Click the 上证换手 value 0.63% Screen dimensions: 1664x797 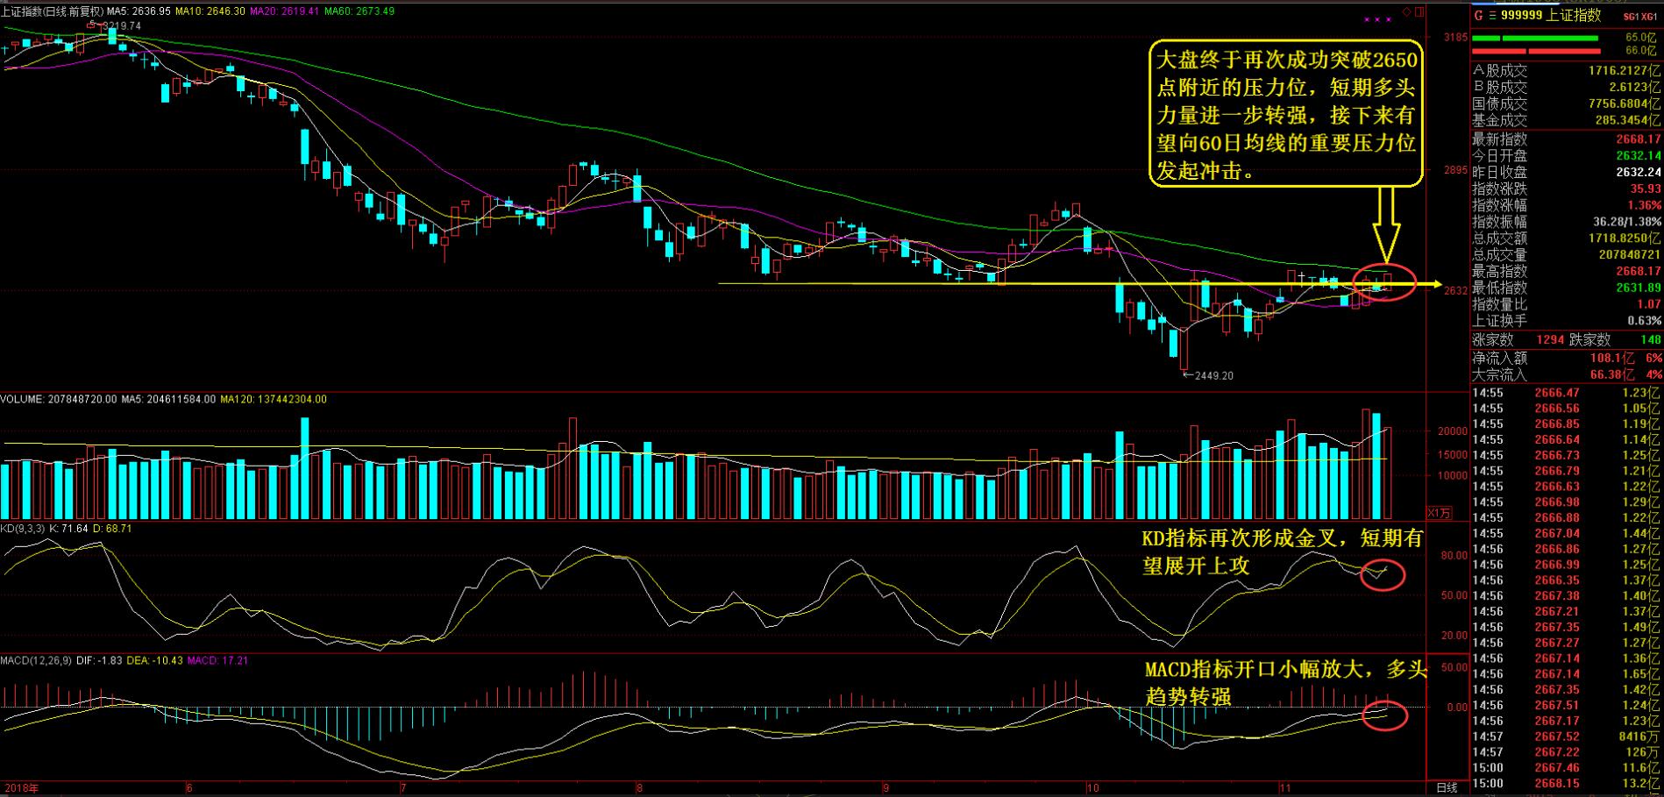pos(1644,321)
